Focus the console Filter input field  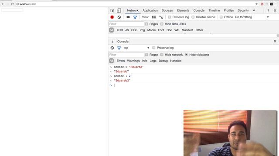126,55
